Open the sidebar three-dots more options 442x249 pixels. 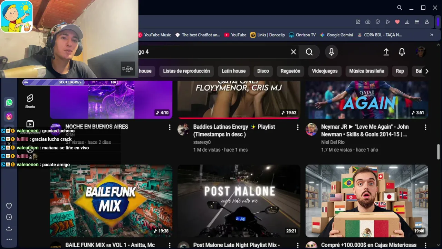tap(9, 239)
